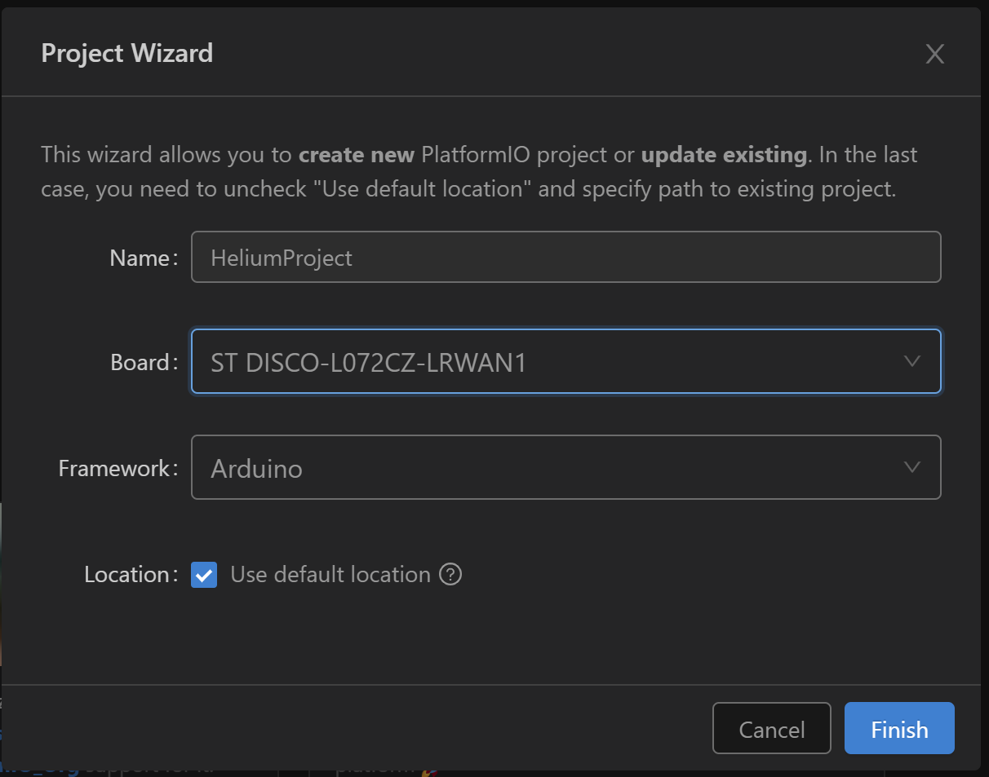Uncheck the Use default location checkbox
Screen dimensions: 989x777
coord(204,575)
